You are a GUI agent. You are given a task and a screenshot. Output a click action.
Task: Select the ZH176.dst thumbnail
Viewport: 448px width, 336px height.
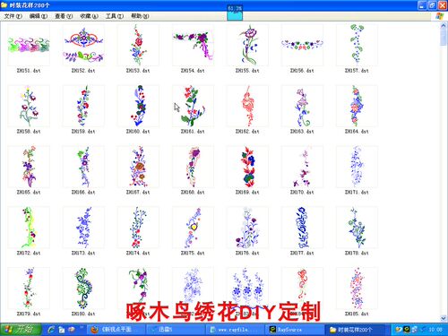(x=247, y=228)
